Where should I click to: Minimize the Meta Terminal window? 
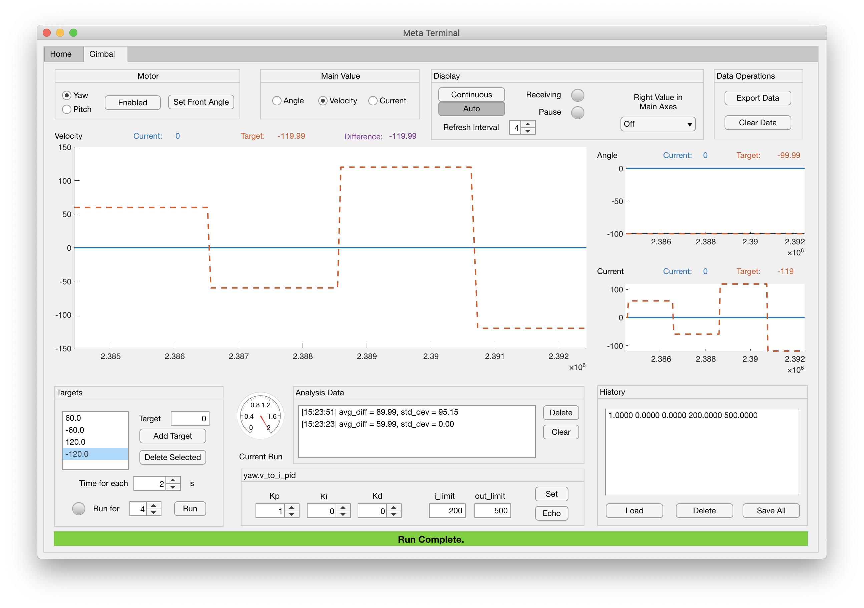60,33
